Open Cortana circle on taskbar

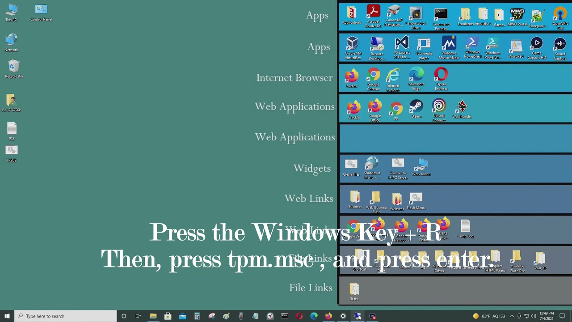(124, 316)
